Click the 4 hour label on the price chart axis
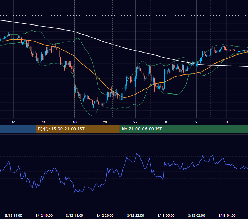This screenshot has height=219, width=248. tap(227, 122)
